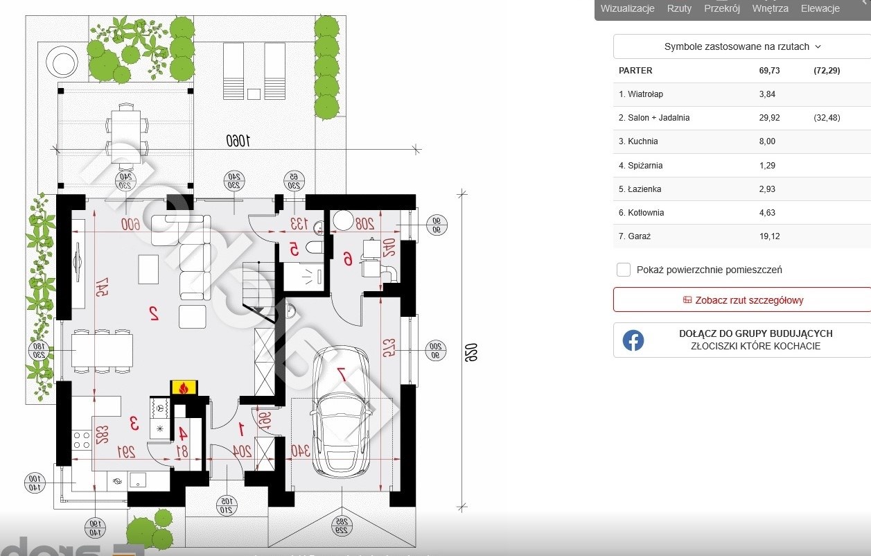The image size is (871, 556).
Task: Click the Garaż row in room list
Action: [x=741, y=236]
